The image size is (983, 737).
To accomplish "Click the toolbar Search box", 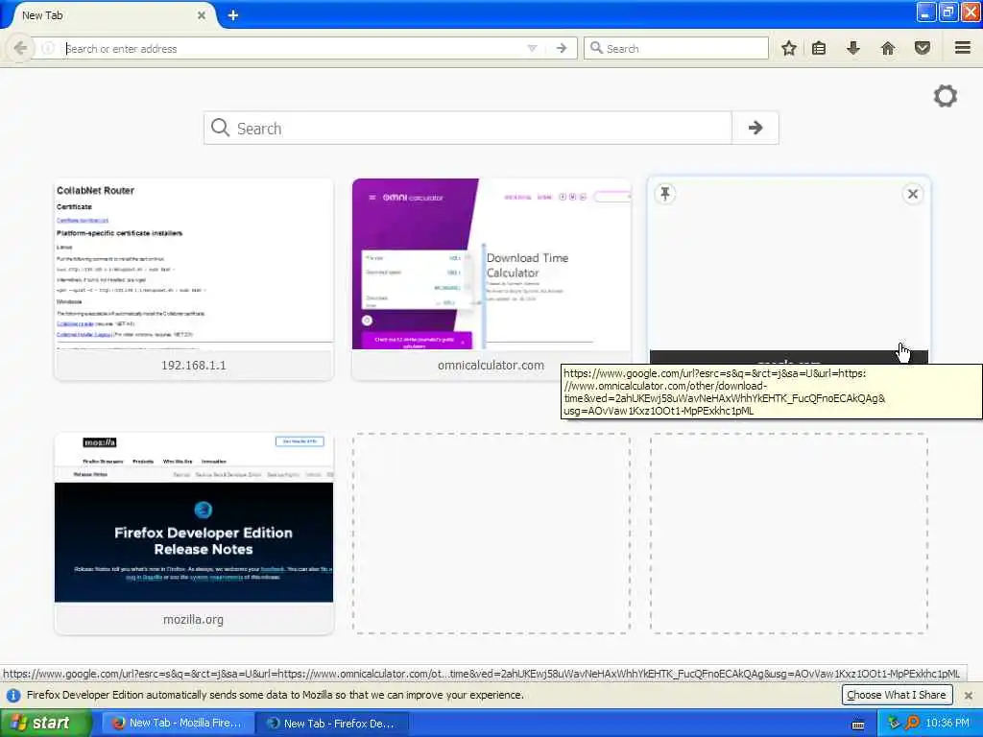I will click(676, 48).
